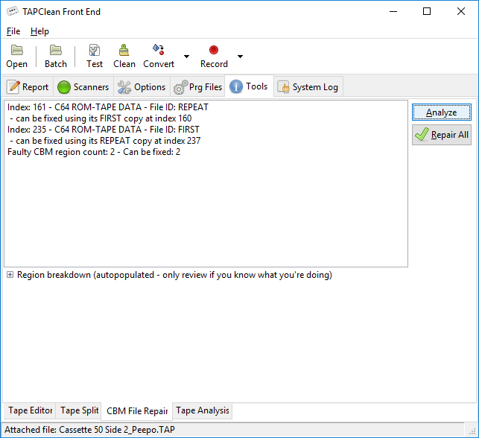The height and width of the screenshot is (438, 479).
Task: Click the Repair All button
Action: [442, 135]
